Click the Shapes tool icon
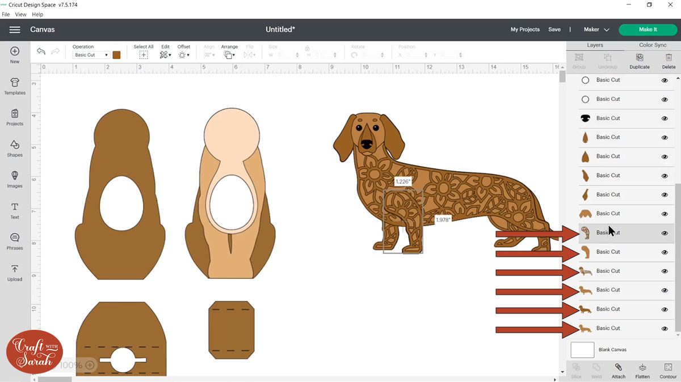The height and width of the screenshot is (382, 681). (15, 148)
